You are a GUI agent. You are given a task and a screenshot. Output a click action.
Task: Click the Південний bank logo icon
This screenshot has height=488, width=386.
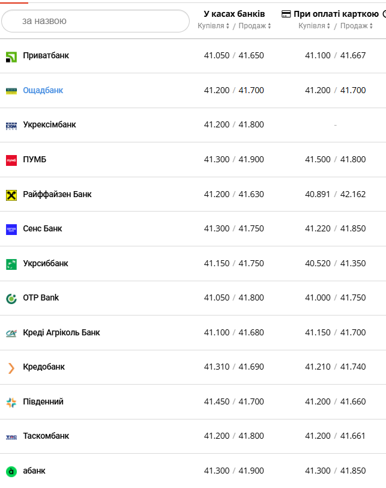click(x=11, y=402)
